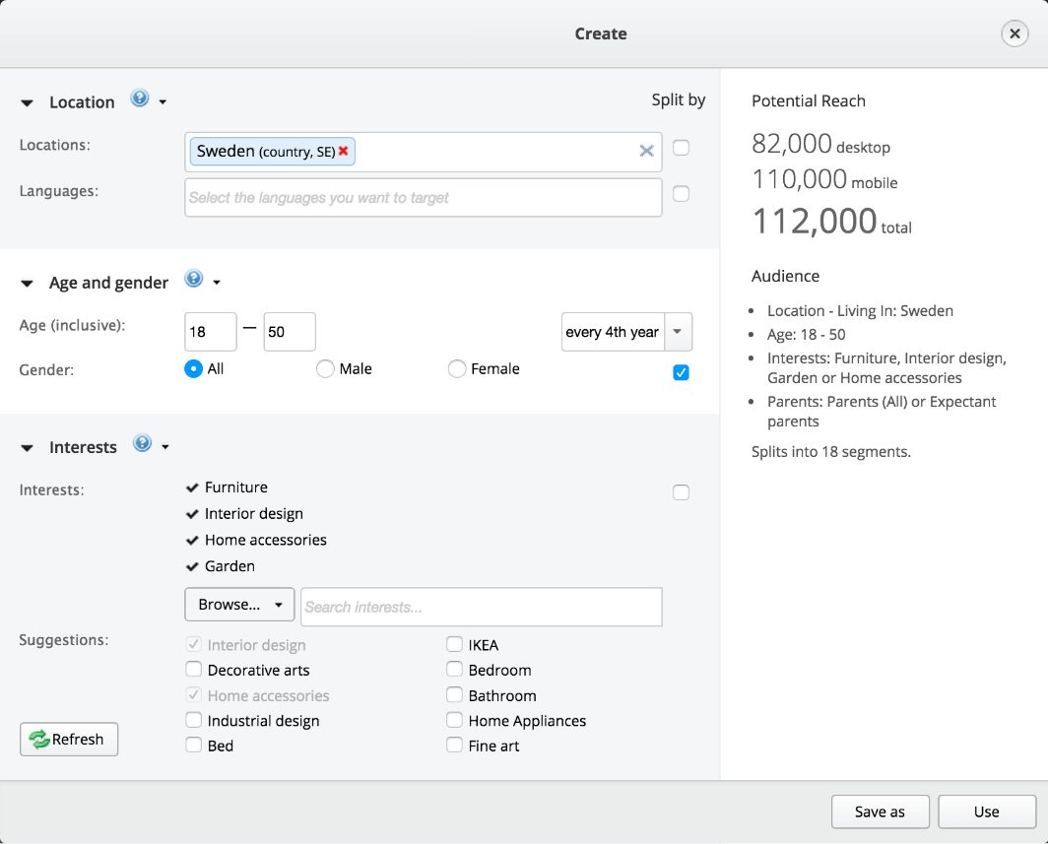Click the Search interests text field
Image resolution: width=1048 pixels, height=844 pixels.
pos(481,607)
